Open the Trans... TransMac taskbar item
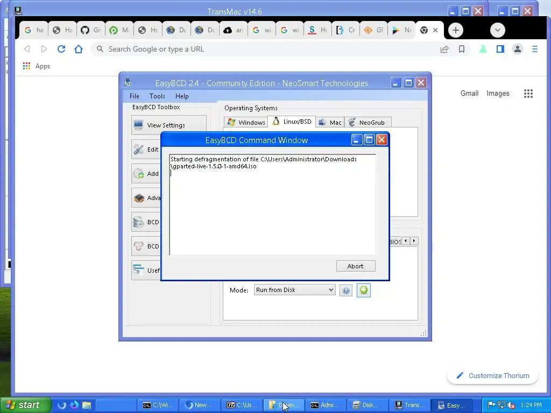This screenshot has width=551, height=413. 409,405
